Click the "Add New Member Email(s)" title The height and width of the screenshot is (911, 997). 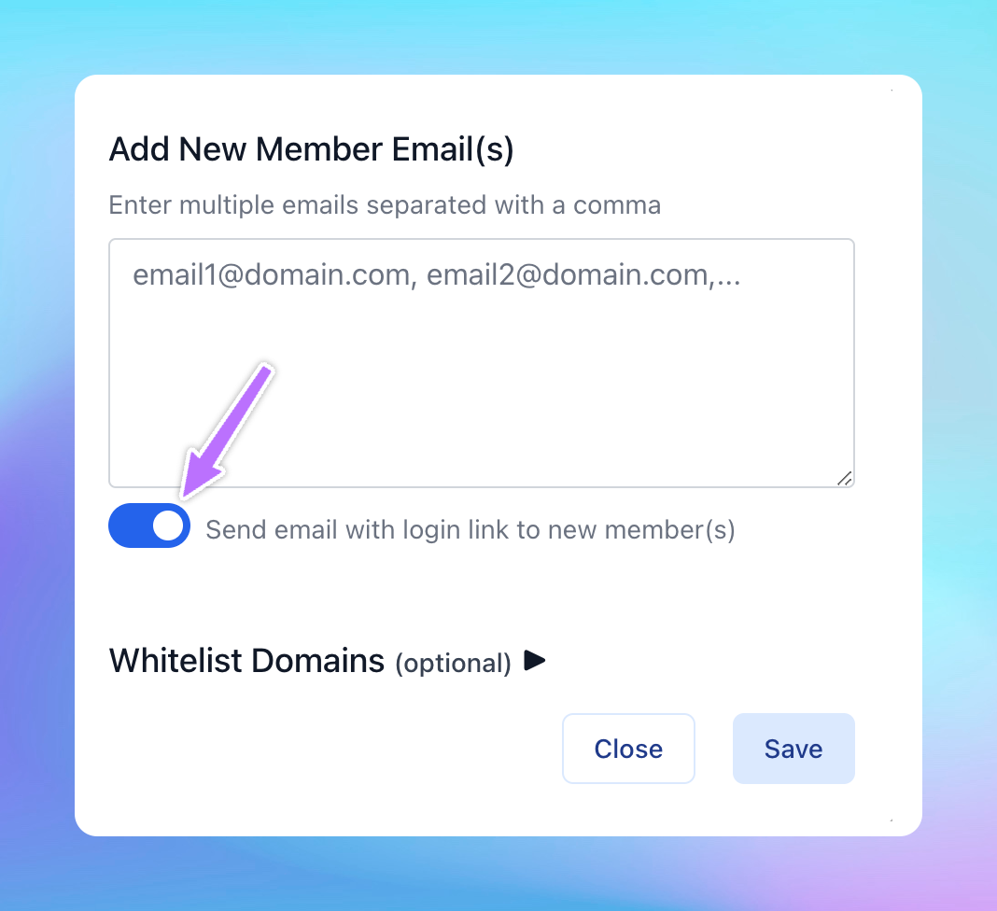[312, 149]
